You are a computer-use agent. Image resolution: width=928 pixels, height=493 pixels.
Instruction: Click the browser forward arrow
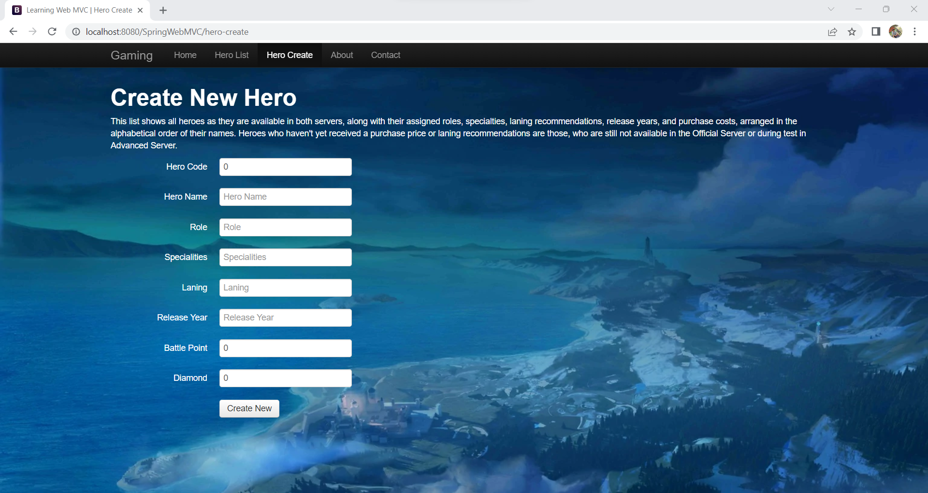click(32, 31)
